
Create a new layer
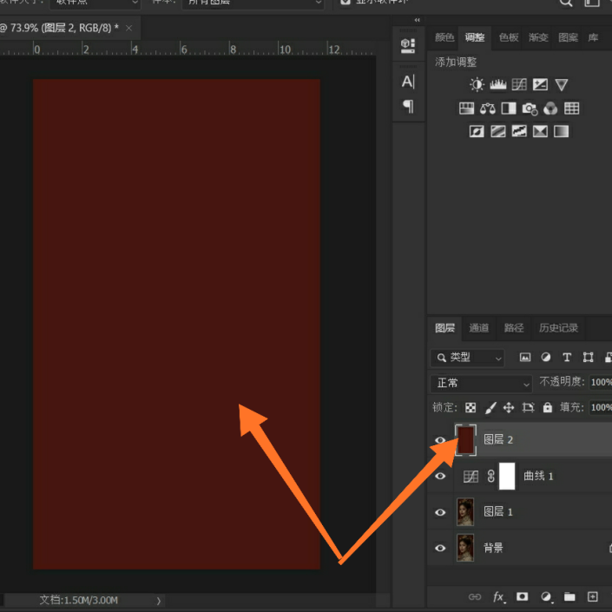tap(593, 596)
